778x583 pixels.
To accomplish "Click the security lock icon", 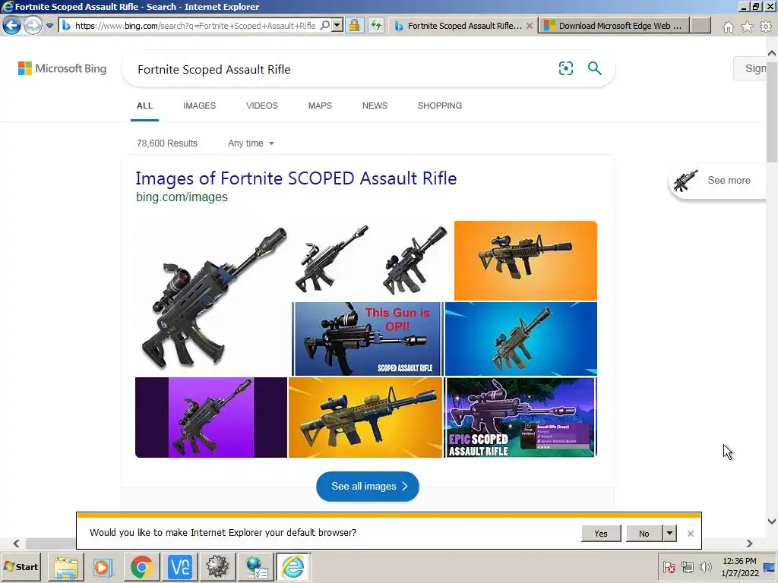I will [354, 25].
